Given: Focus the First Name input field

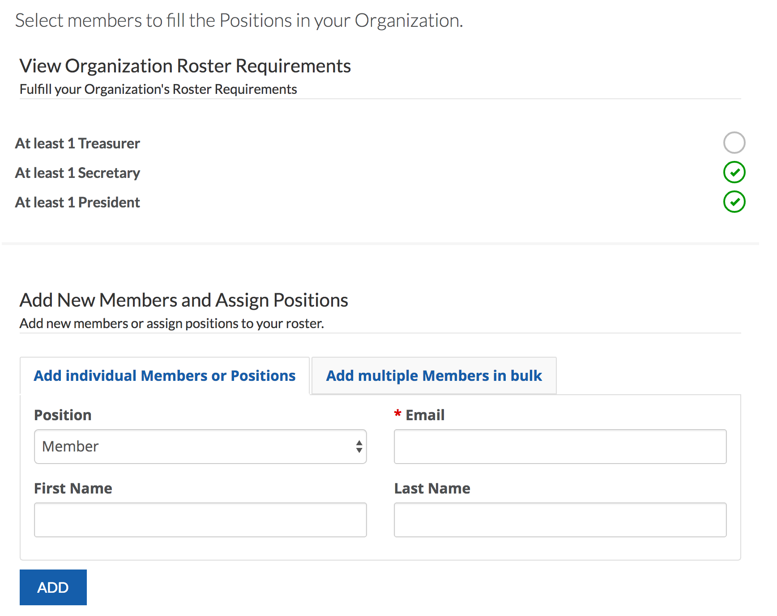Looking at the screenshot, I should point(200,520).
